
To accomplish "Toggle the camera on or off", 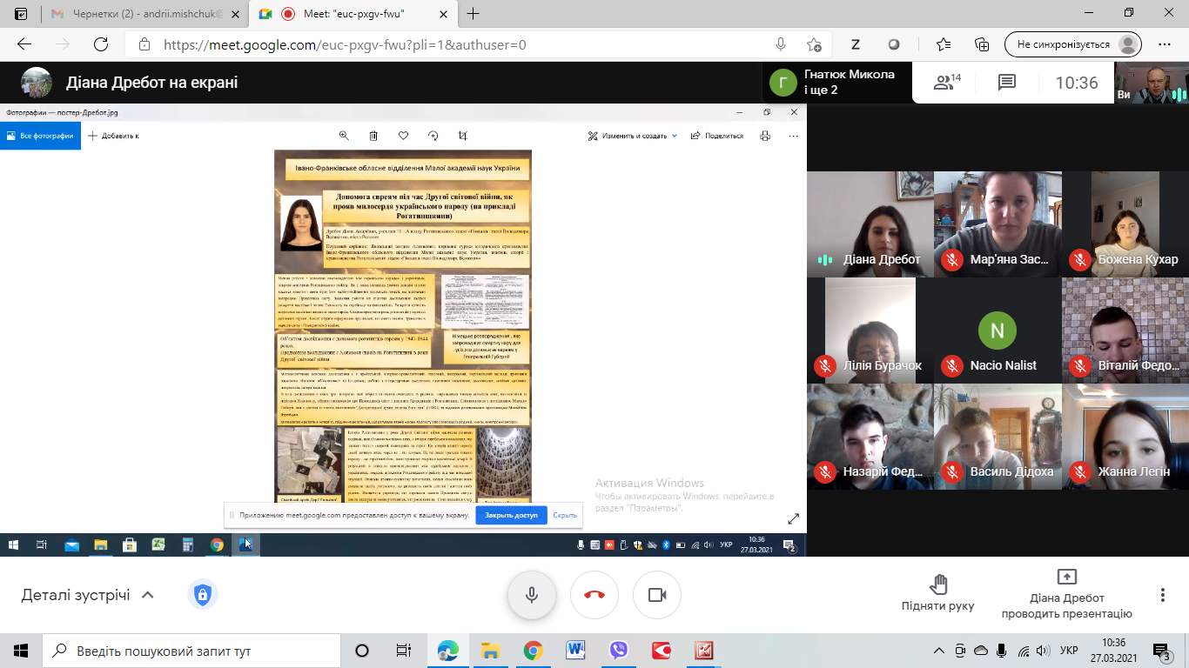I will (657, 595).
